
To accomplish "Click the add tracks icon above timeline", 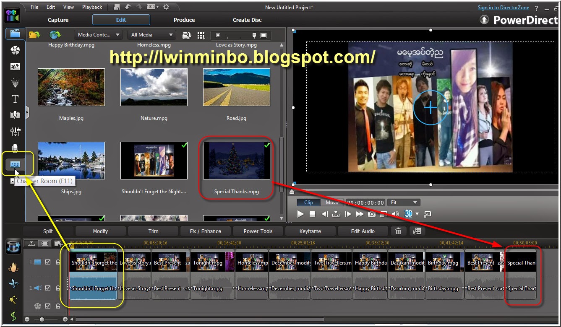I will [59, 243].
